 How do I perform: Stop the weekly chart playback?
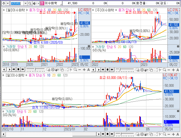(x=108, y=70)
